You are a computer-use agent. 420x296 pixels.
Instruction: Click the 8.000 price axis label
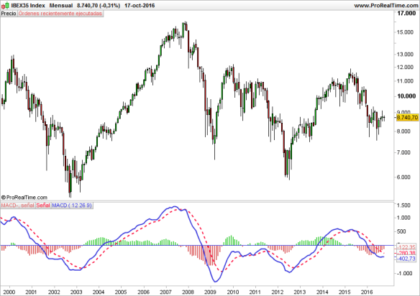[x=403, y=131]
